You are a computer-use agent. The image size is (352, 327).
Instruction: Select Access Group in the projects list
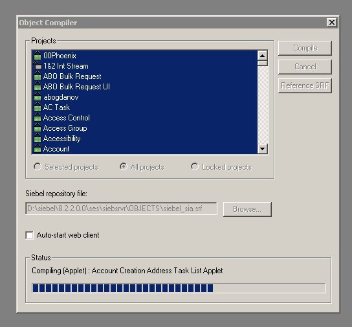point(65,128)
